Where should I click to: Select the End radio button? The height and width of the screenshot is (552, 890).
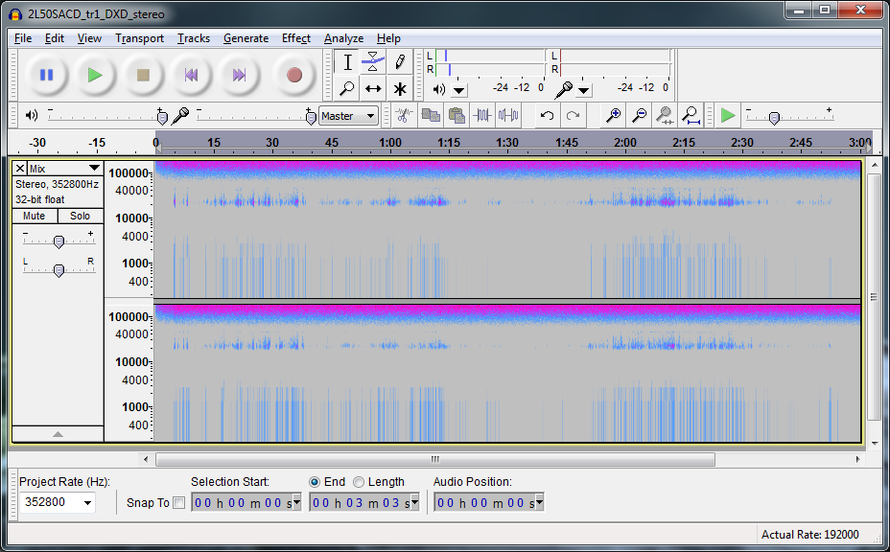pyautogui.click(x=314, y=482)
